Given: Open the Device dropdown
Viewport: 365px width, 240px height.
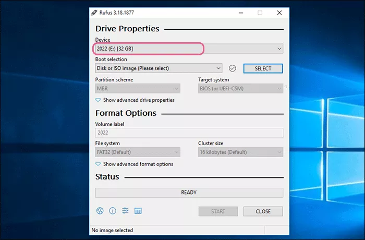Looking at the screenshot, I should 189,49.
